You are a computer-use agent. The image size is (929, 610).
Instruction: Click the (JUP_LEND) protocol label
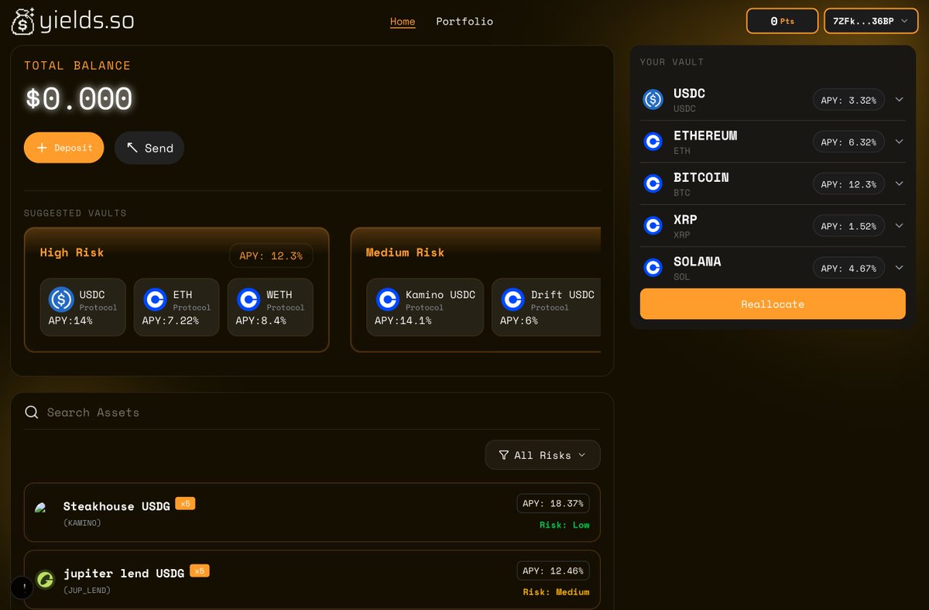tap(87, 591)
